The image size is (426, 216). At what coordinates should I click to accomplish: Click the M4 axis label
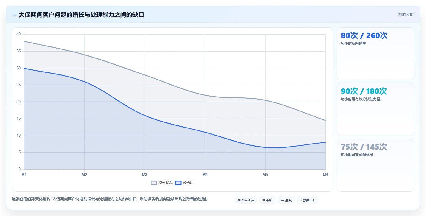click(x=205, y=175)
